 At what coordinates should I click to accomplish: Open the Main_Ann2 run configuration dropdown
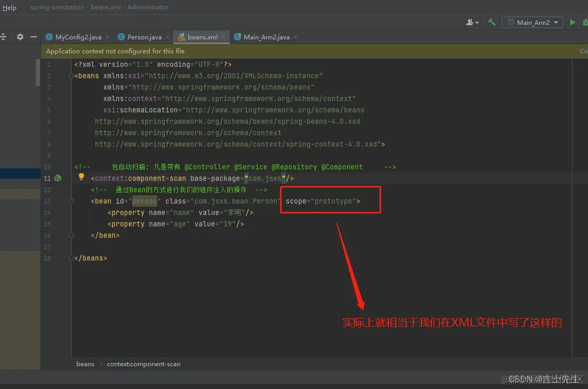coord(533,22)
